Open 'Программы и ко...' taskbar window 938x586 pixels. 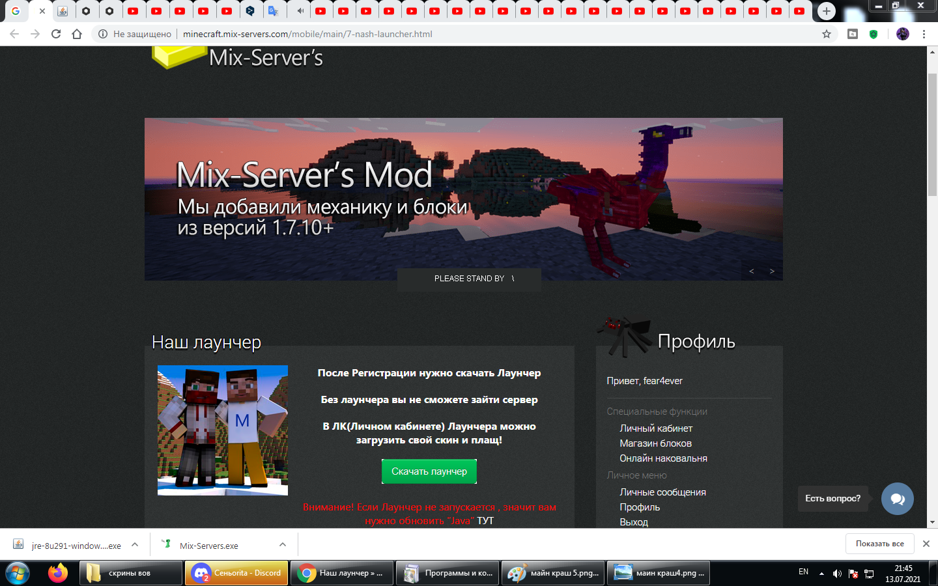point(448,573)
